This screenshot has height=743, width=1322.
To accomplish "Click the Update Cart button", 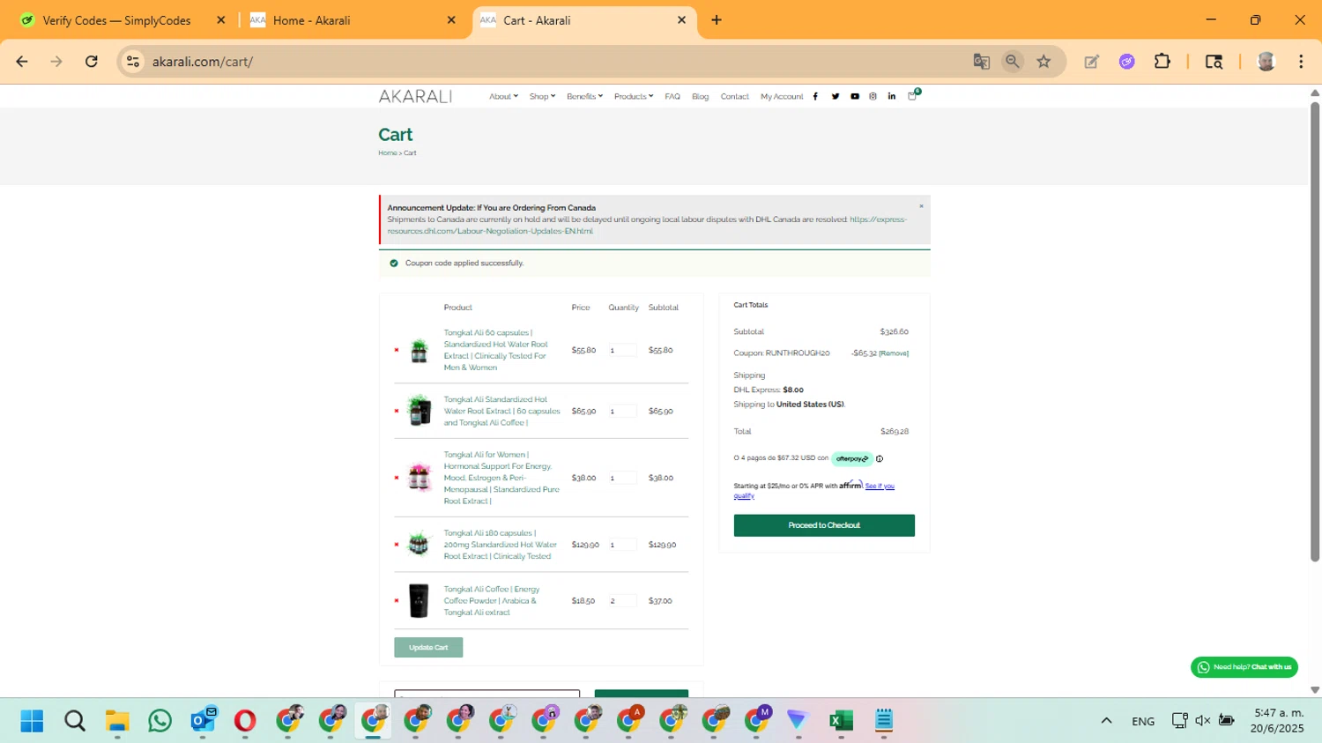I will tap(428, 648).
